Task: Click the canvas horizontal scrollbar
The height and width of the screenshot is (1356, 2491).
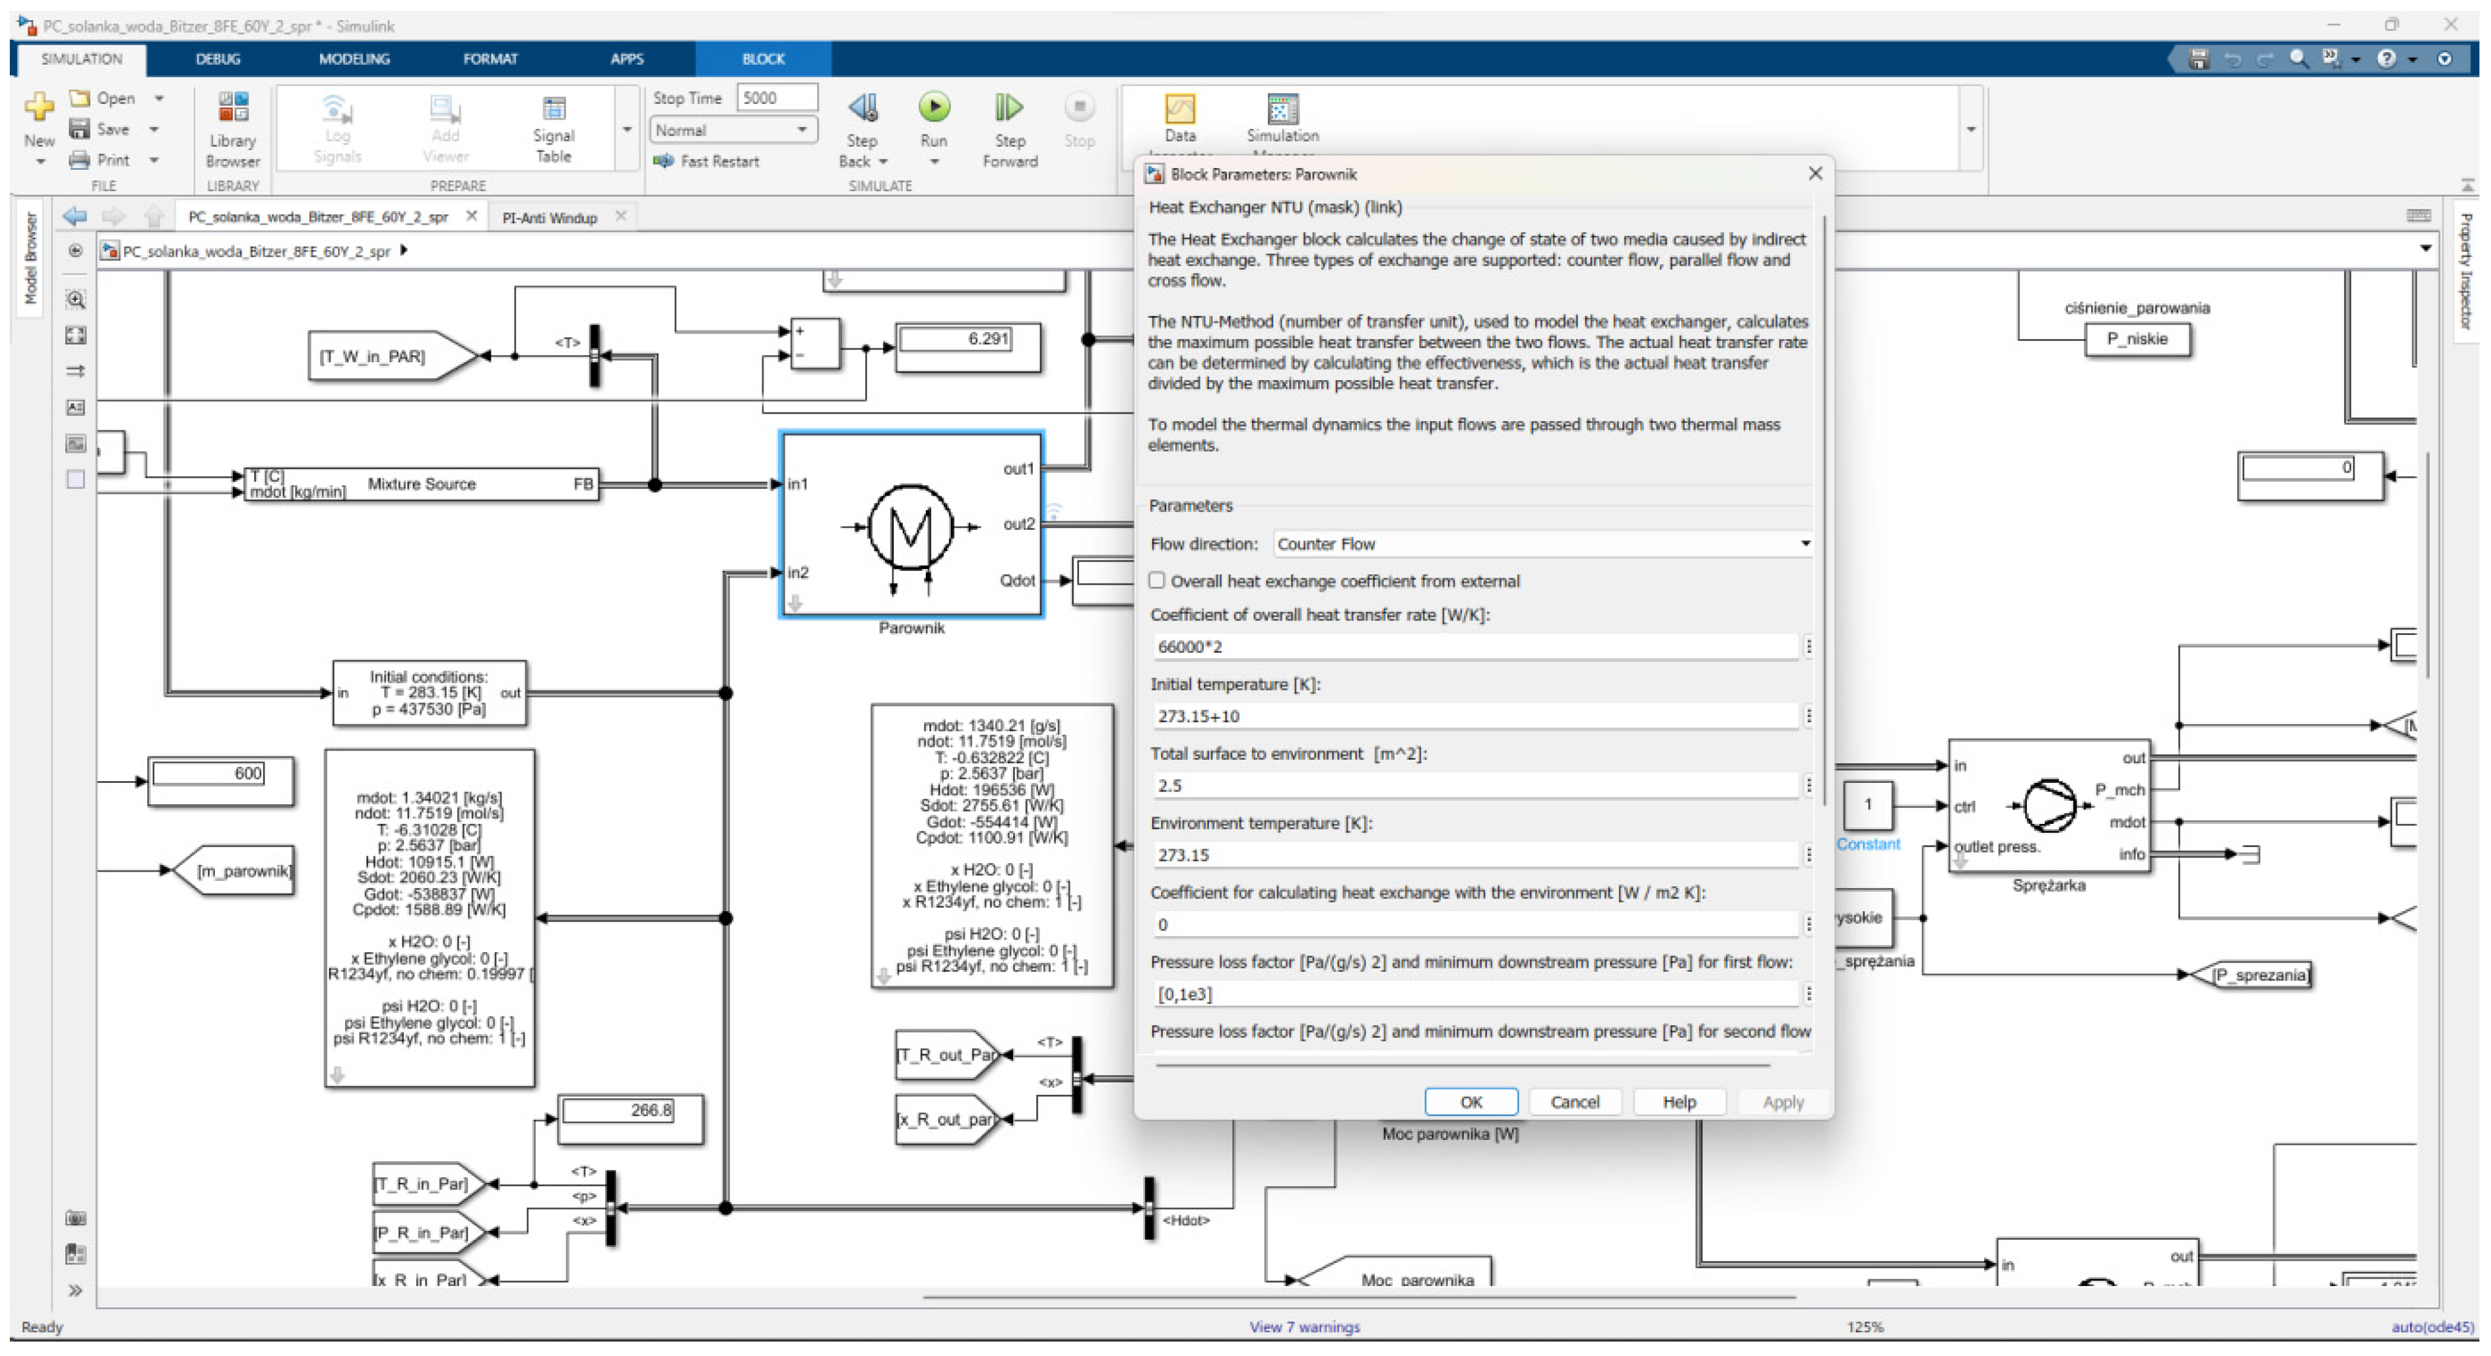Action: 1359,1297
